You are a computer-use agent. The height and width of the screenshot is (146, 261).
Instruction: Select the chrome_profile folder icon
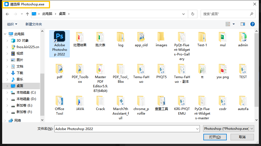click(141, 101)
